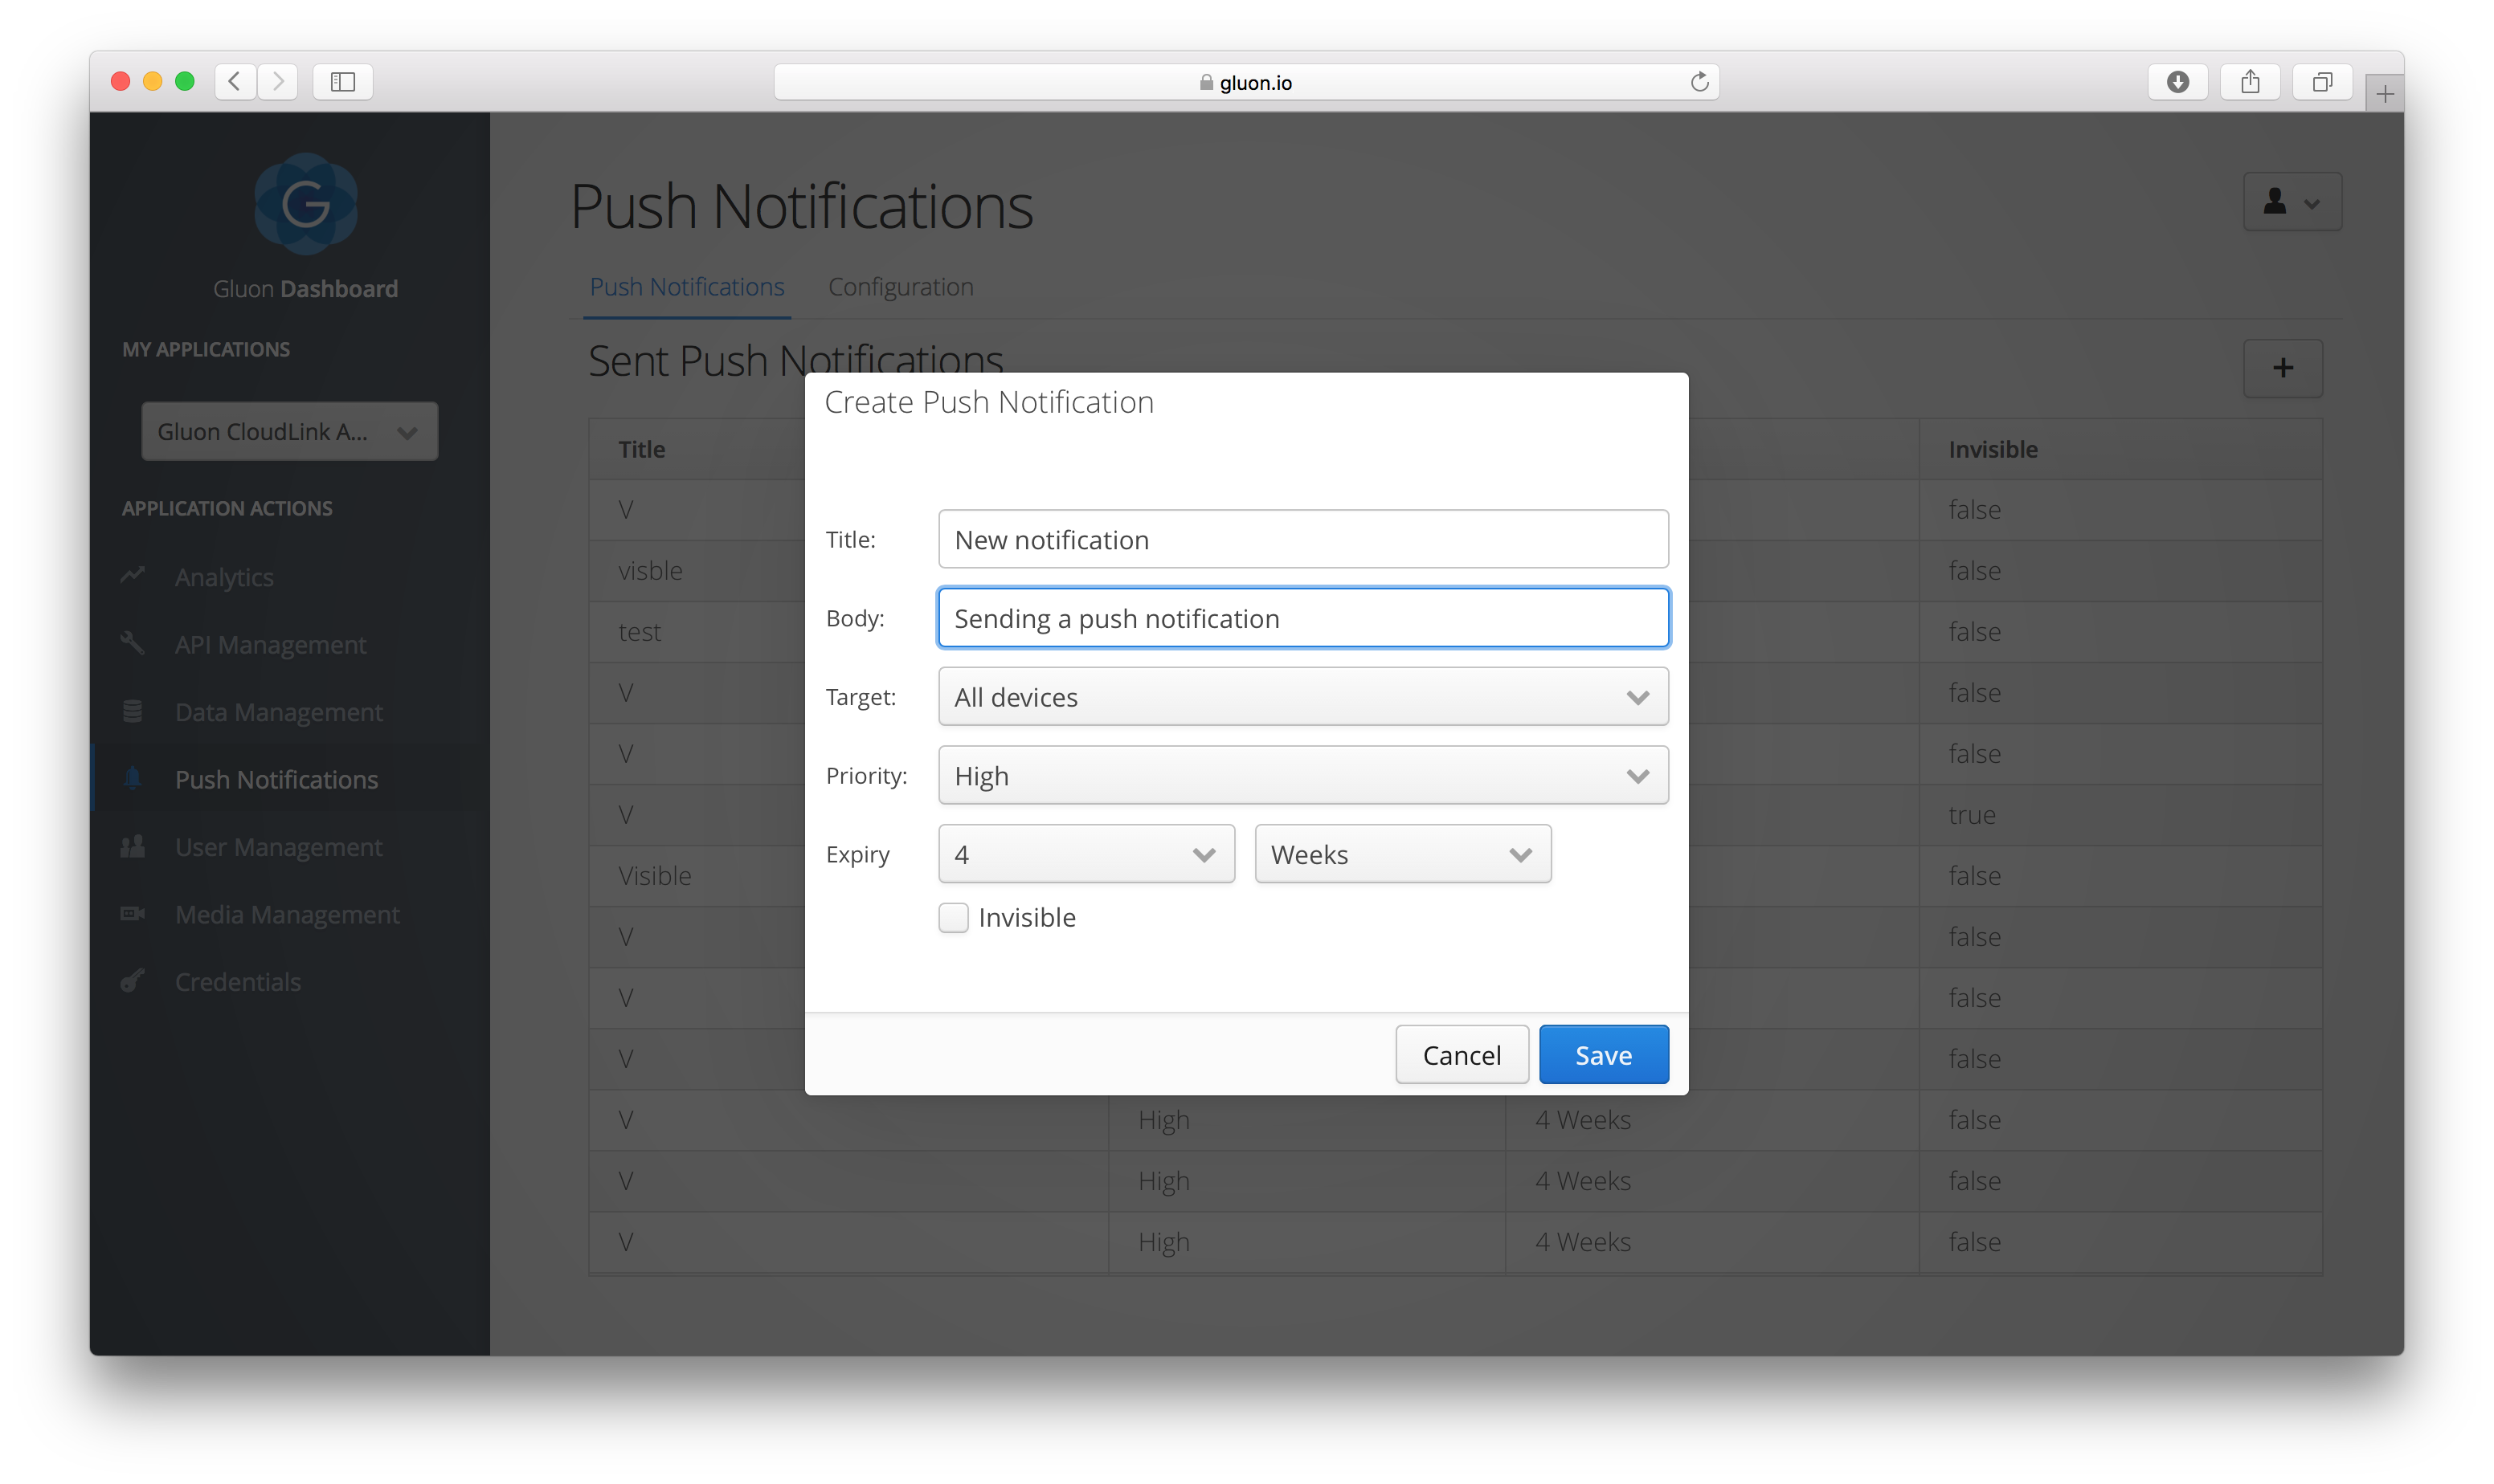Select Analytics in the sidebar
This screenshot has height=1484, width=2494.
pos(223,577)
